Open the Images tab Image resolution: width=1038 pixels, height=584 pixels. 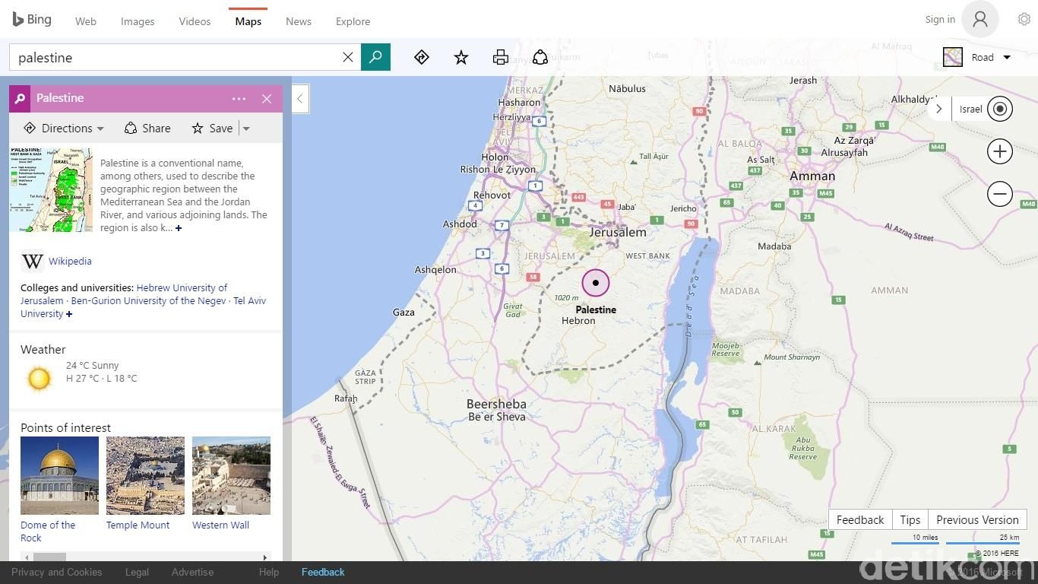pos(138,21)
